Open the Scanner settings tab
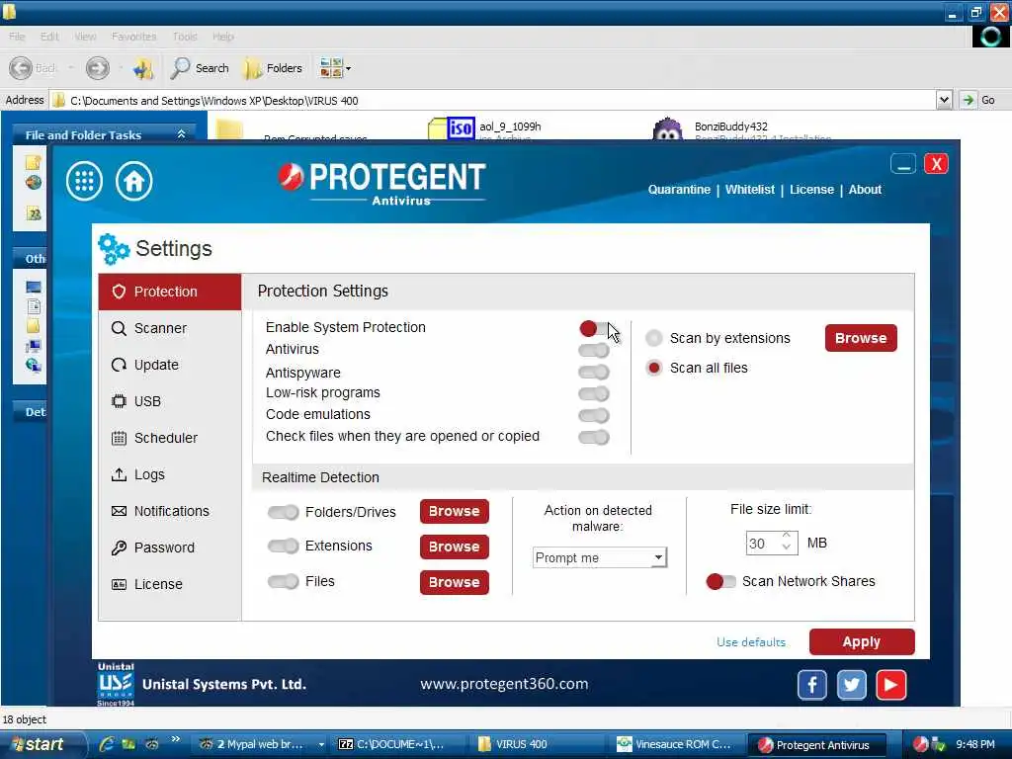Image resolution: width=1012 pixels, height=759 pixels. click(170, 328)
